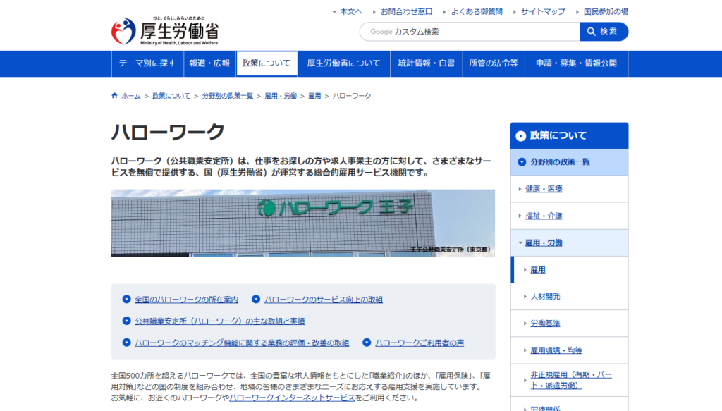
Task: Click the ハローワーク王子 building photo
Action: [302, 223]
